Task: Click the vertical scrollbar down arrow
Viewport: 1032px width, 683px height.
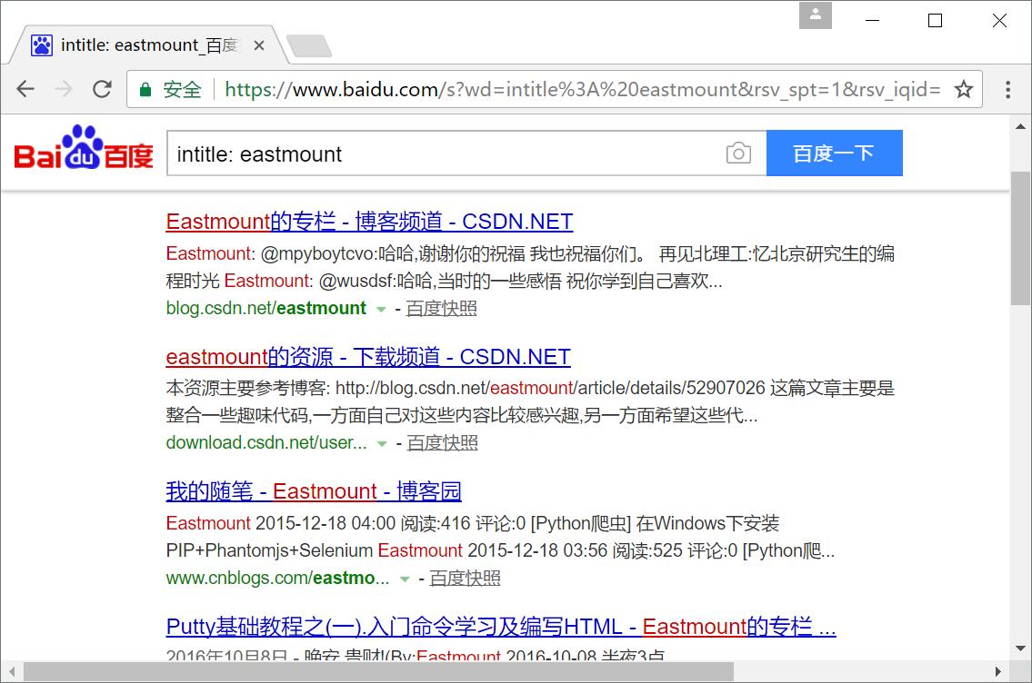Action: [1020, 648]
